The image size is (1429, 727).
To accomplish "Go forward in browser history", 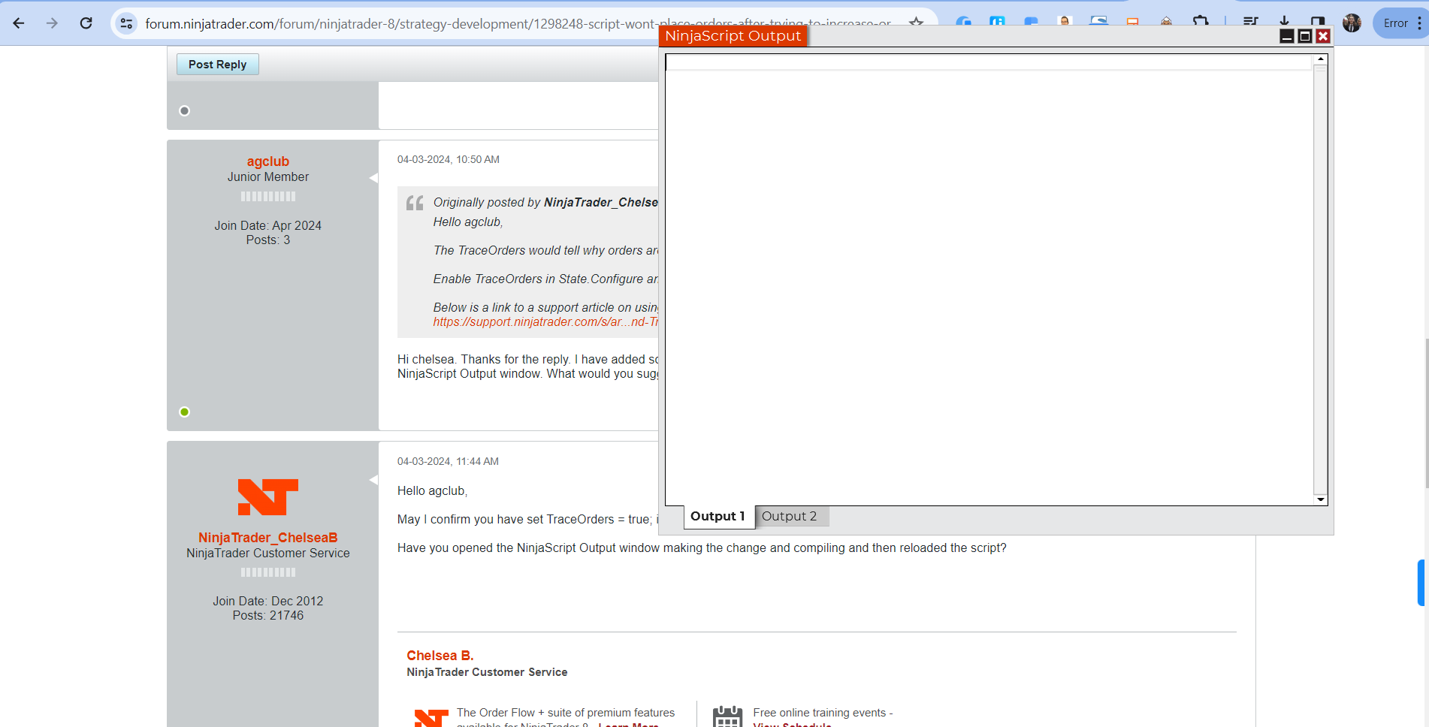I will tap(52, 23).
